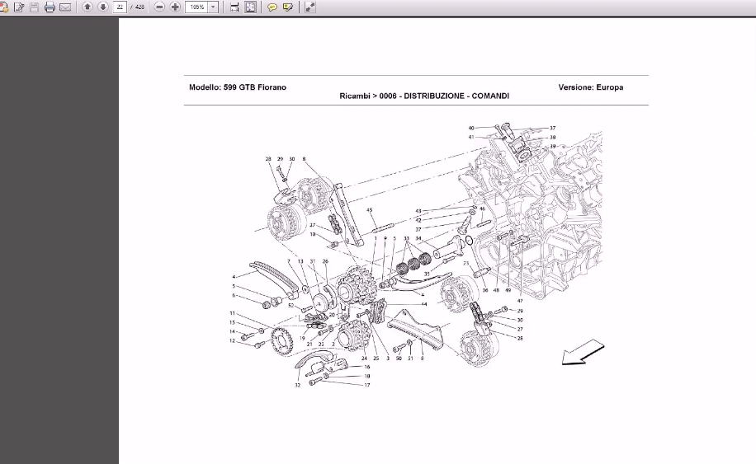The image size is (756, 464).
Task: Click 'Ricambi > 0006 - DISTRIBUZIONE - COMANDI' title
Action: point(424,96)
